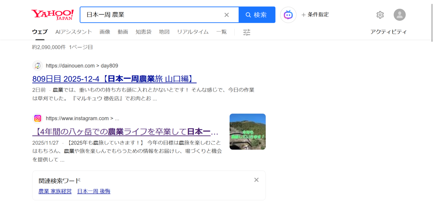Screen dimensions: 433x205
Task: Open the profile account icon
Action: tap(400, 15)
